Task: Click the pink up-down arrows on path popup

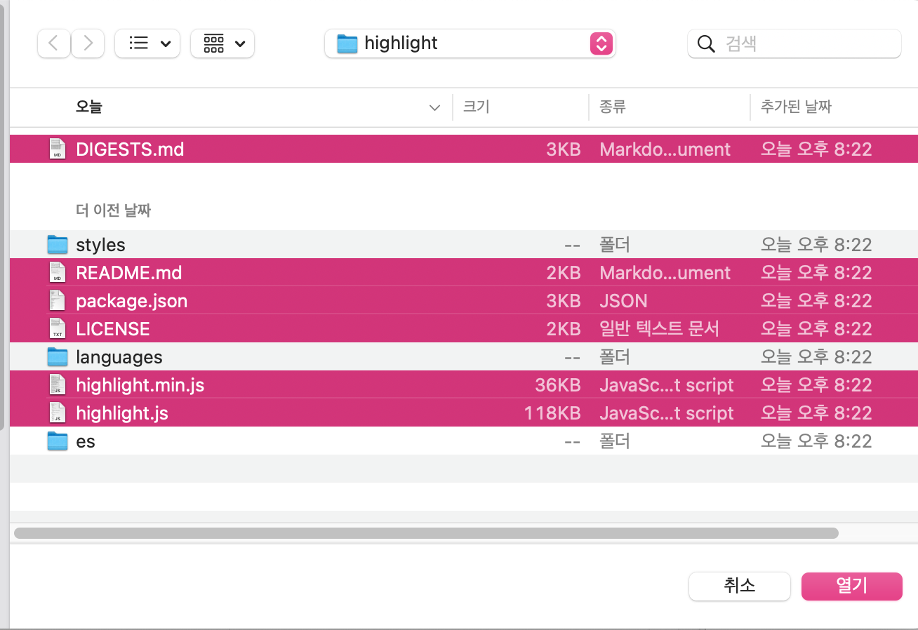Action: [601, 43]
